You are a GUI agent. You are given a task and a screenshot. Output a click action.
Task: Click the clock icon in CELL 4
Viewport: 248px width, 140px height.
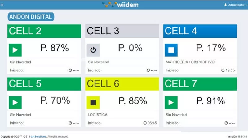[223, 70]
